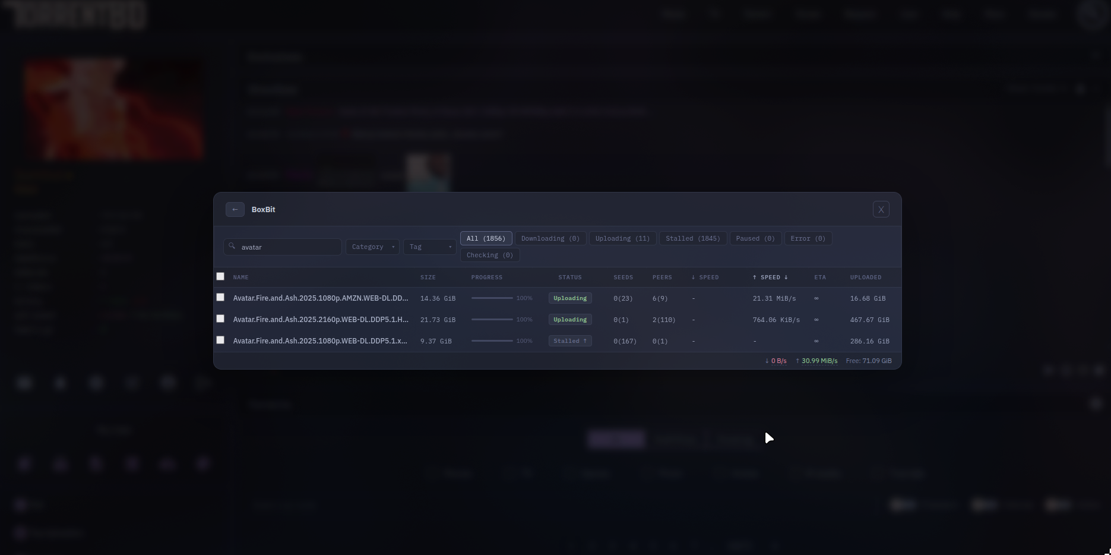1111x555 pixels.
Task: Check the 2160p.WEB-DL torrent row checkbox
Action: [220, 319]
